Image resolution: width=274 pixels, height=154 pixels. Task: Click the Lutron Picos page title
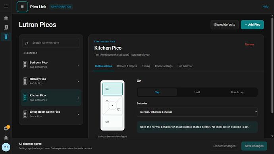tap(37, 25)
